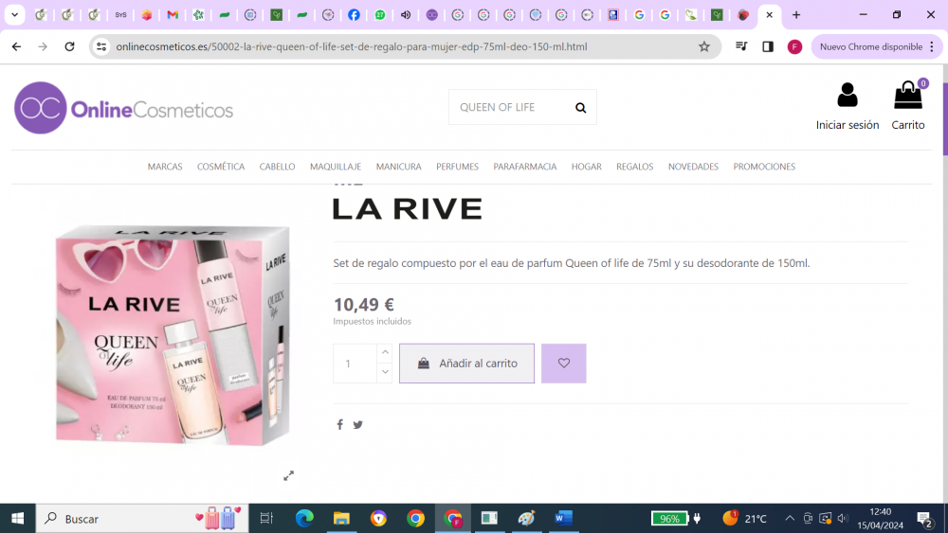Bookmark this page with star icon
The height and width of the screenshot is (533, 948).
click(x=703, y=46)
